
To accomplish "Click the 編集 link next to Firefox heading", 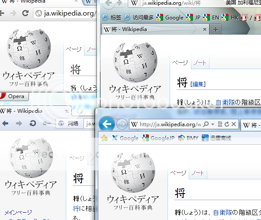I will pos(198,84).
